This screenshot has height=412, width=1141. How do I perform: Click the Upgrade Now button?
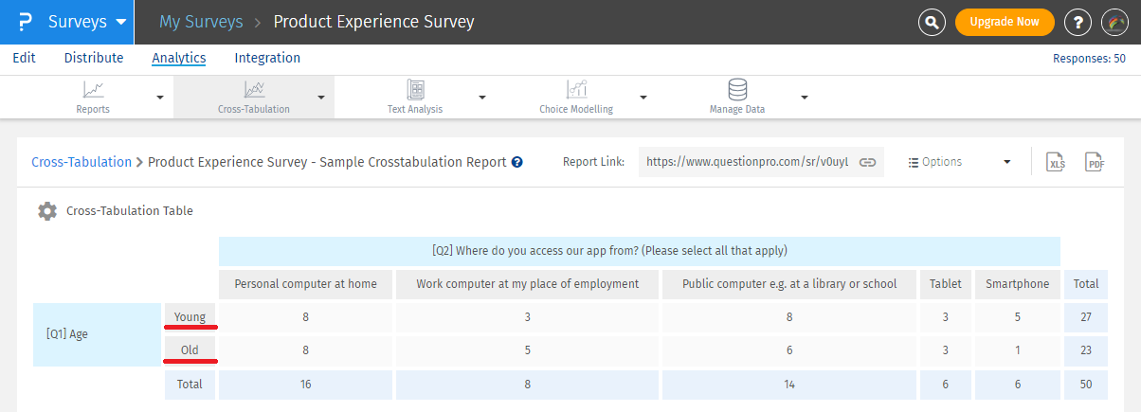1004,22
